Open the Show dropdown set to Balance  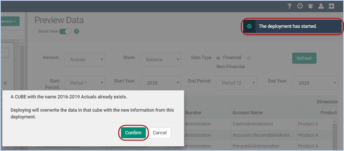point(161,60)
